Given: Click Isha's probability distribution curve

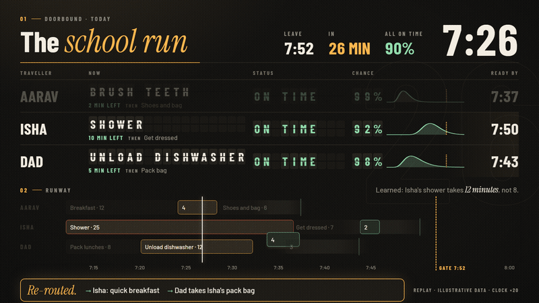Looking at the screenshot, I should point(425,129).
